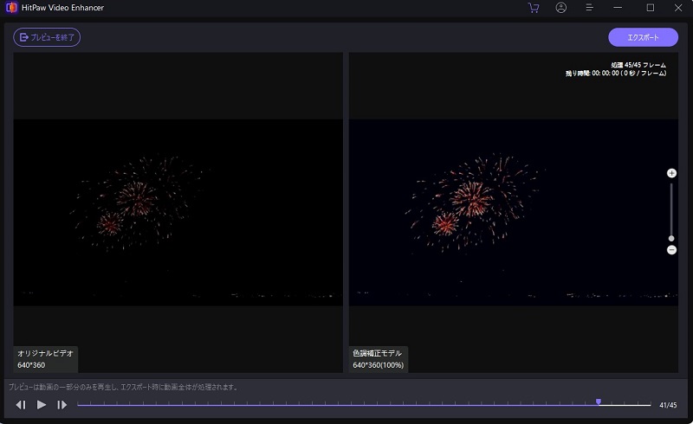This screenshot has height=424, width=693.
Task: Click the HitPaw Video Enhancer logo
Action: point(11,8)
